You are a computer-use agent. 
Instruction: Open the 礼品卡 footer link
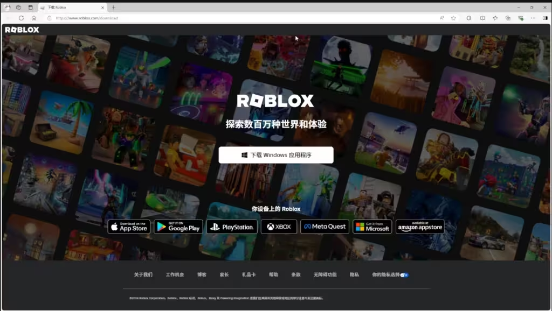[249, 274]
